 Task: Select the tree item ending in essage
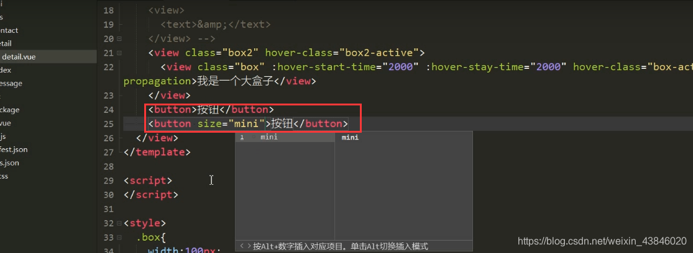pos(11,83)
